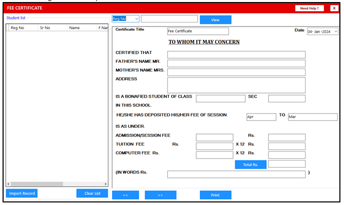
Task: Click the Address text area
Action: pyautogui.click(x=236, y=85)
